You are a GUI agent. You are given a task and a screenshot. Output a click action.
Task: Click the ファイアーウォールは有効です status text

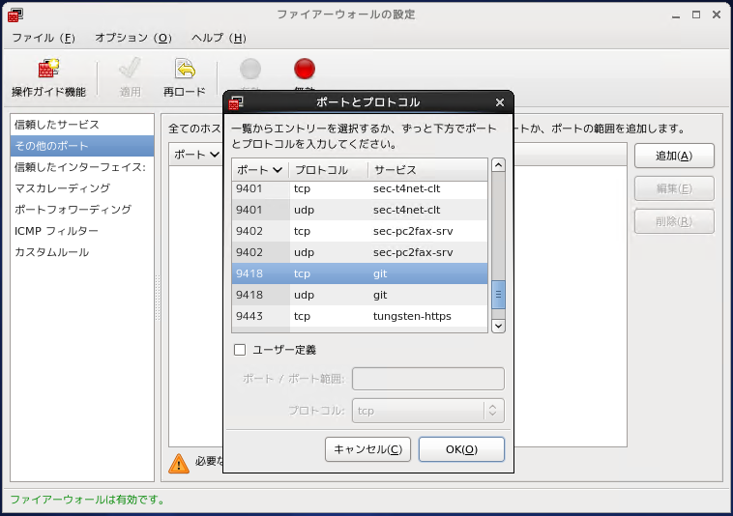[88, 500]
